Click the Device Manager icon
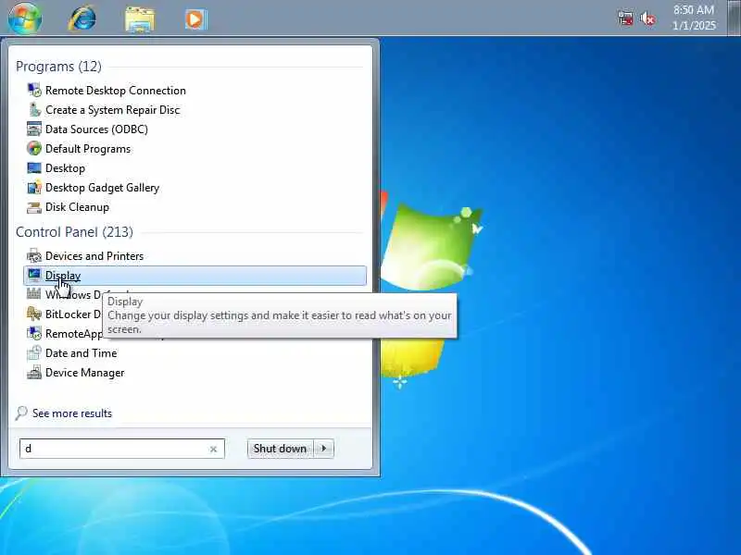The width and height of the screenshot is (741, 555). (34, 373)
